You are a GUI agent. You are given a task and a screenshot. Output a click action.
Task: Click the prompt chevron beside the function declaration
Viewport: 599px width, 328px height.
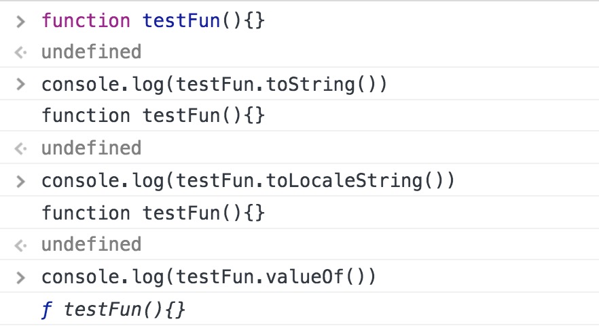click(x=21, y=21)
